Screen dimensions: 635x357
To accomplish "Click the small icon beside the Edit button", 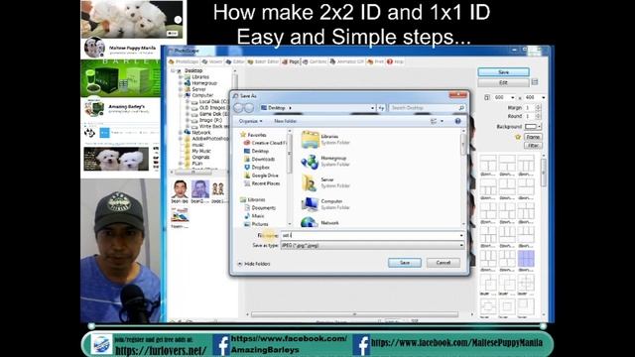I will pos(535,82).
